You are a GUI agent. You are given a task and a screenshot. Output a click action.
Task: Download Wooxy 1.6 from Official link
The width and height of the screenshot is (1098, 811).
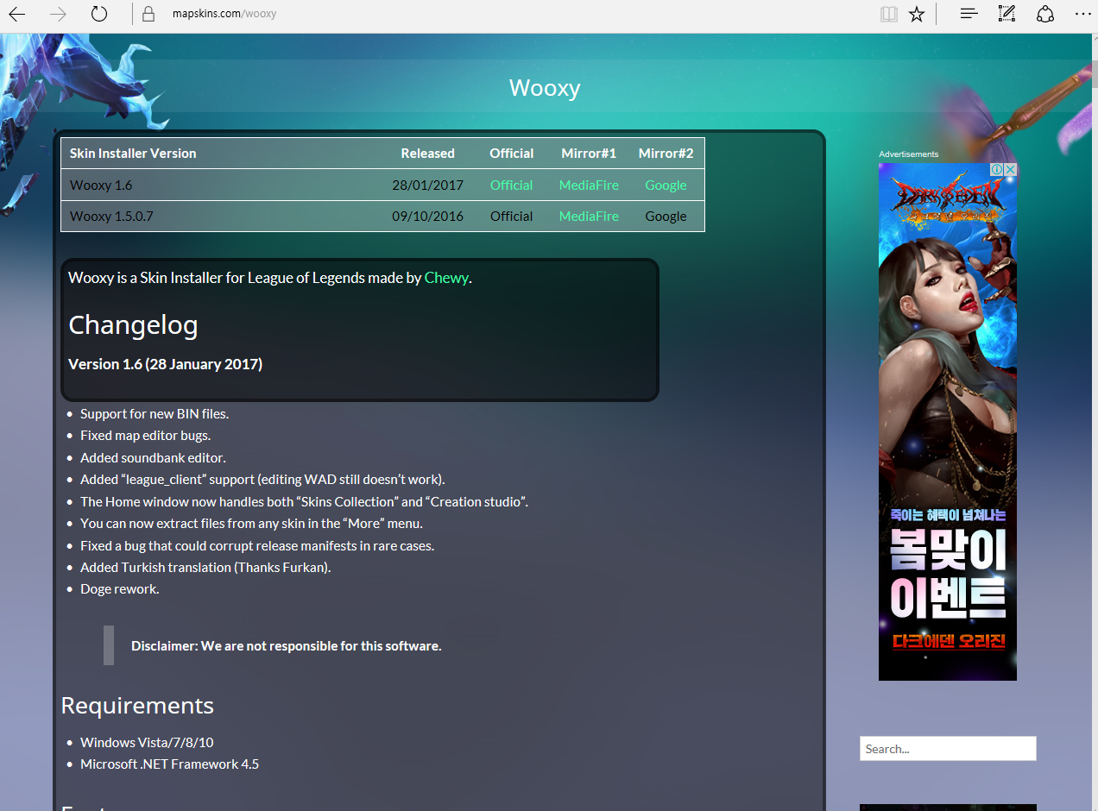tap(511, 185)
